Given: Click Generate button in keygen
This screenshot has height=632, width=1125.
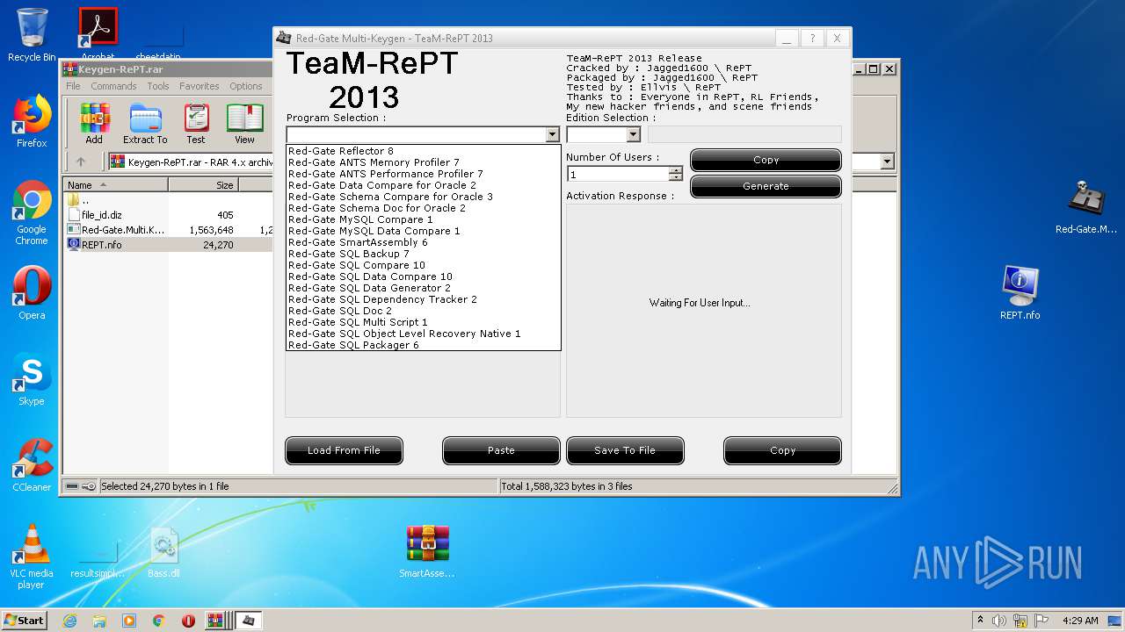Looking at the screenshot, I should coord(766,186).
